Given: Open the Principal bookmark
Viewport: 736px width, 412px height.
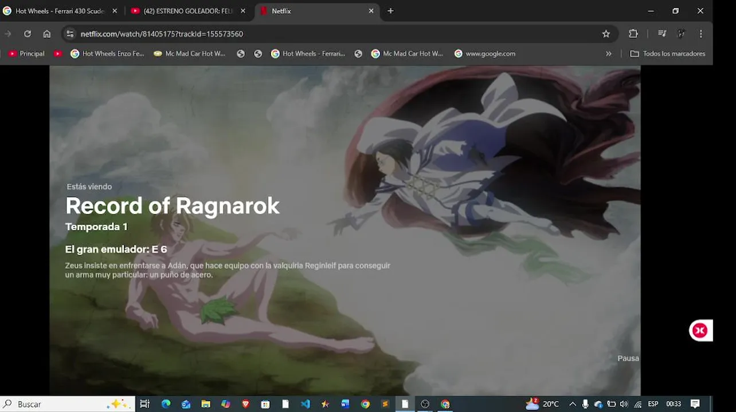Looking at the screenshot, I should (26, 53).
